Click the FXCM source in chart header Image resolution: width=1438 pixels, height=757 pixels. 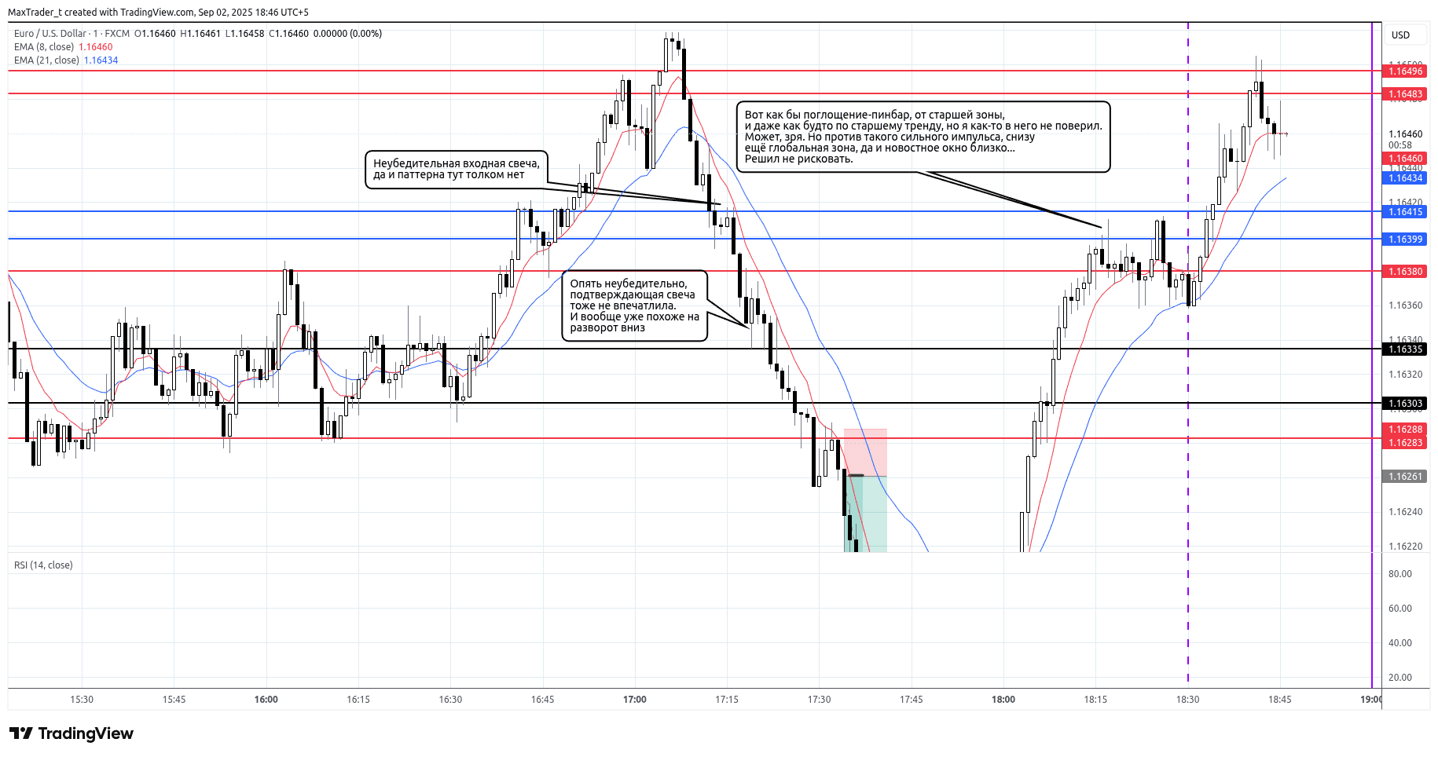pos(117,34)
